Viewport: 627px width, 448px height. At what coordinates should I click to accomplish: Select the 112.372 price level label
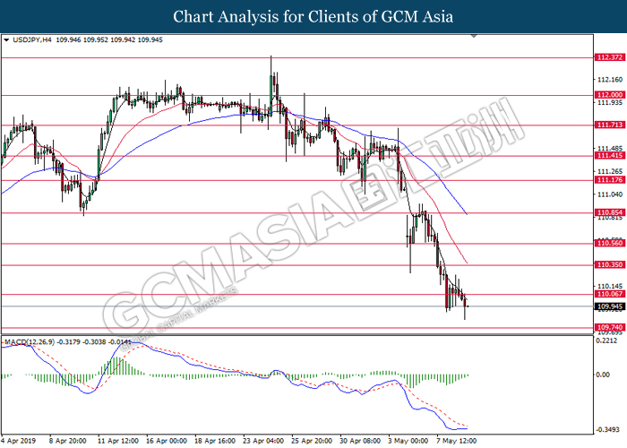tap(610, 57)
